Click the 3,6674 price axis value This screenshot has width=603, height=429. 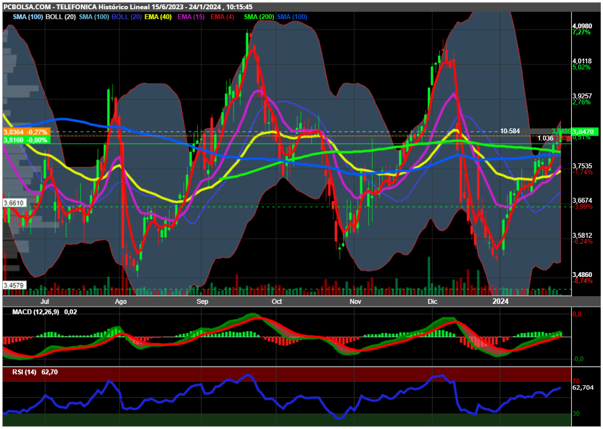coord(582,201)
